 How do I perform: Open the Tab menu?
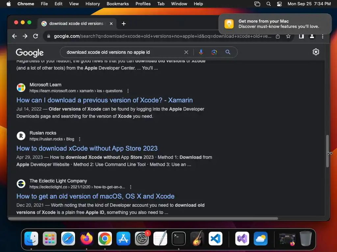click(161, 4)
